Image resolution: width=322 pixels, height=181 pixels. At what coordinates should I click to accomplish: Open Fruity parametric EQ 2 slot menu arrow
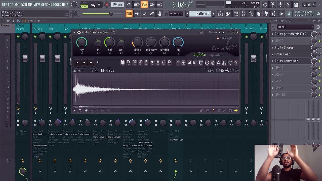[273, 34]
